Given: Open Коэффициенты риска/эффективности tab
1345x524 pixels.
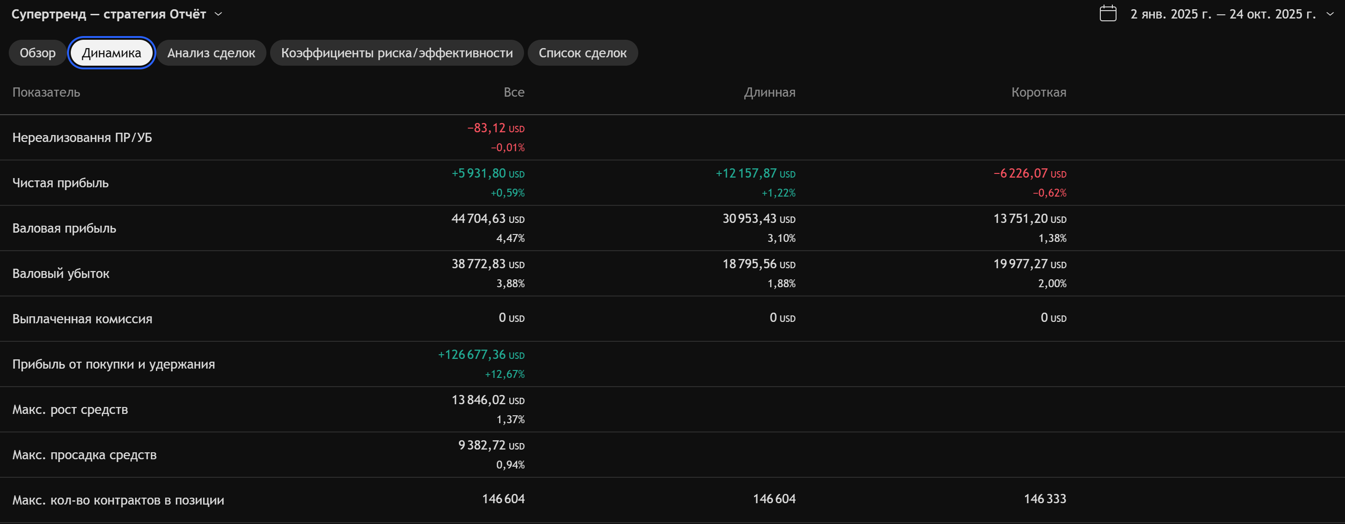Looking at the screenshot, I should click(396, 53).
